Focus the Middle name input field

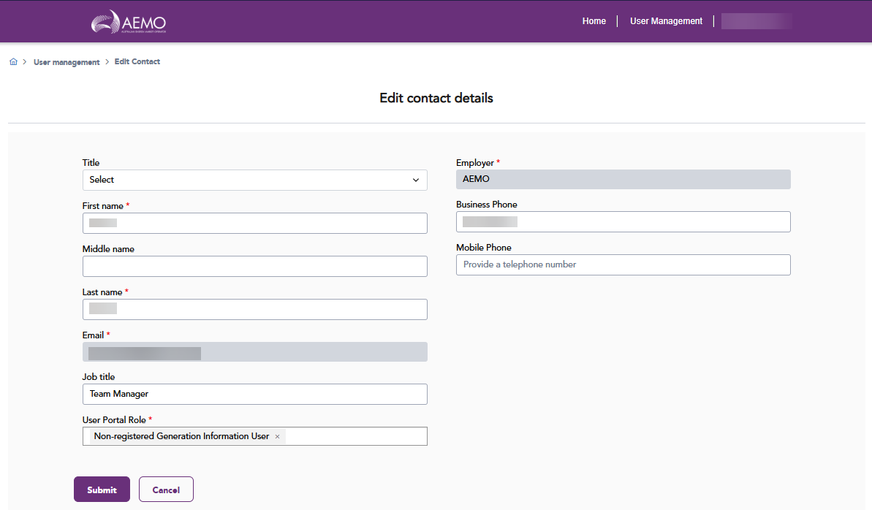[x=254, y=267]
